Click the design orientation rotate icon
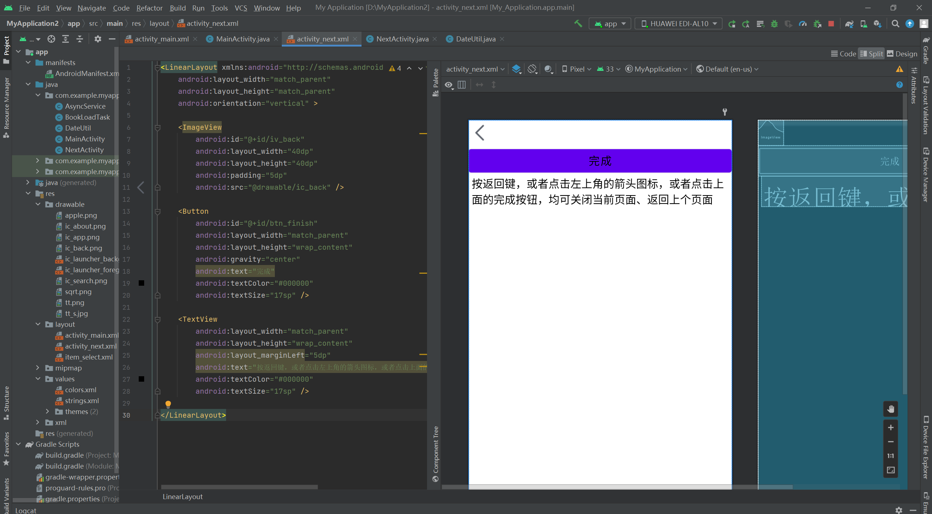Screen dimensions: 932x514 [x=532, y=69]
